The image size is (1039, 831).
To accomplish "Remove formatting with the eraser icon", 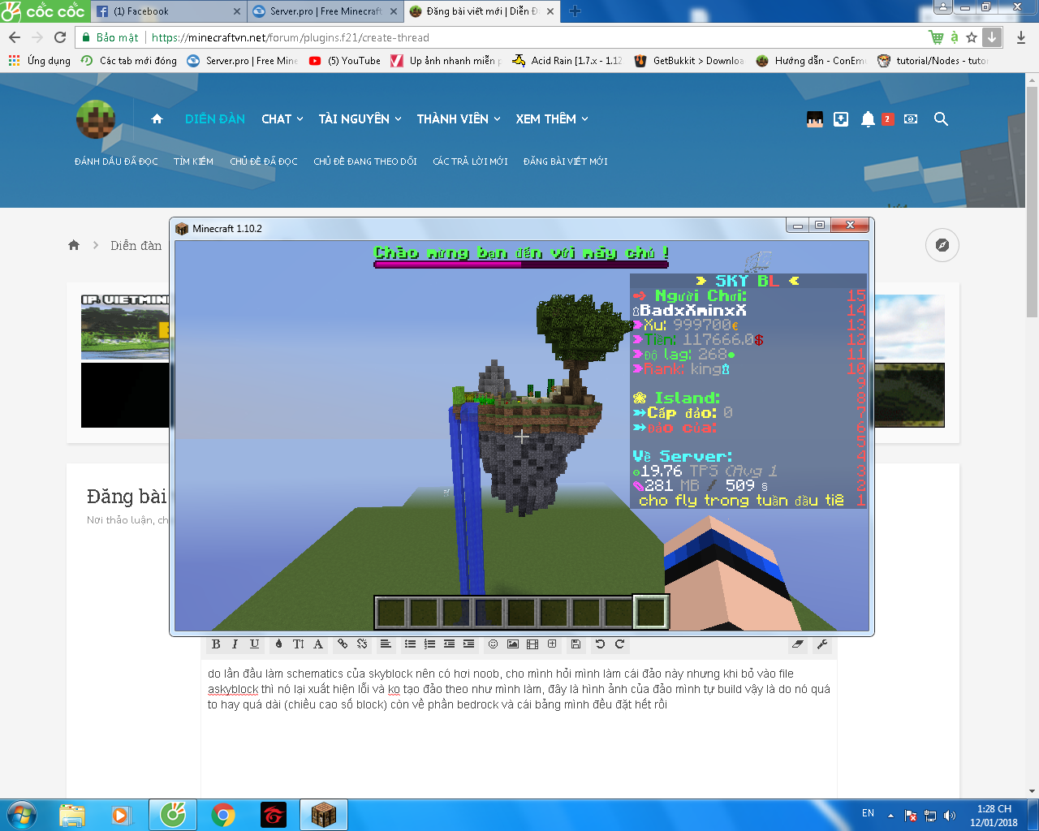I will click(x=798, y=644).
